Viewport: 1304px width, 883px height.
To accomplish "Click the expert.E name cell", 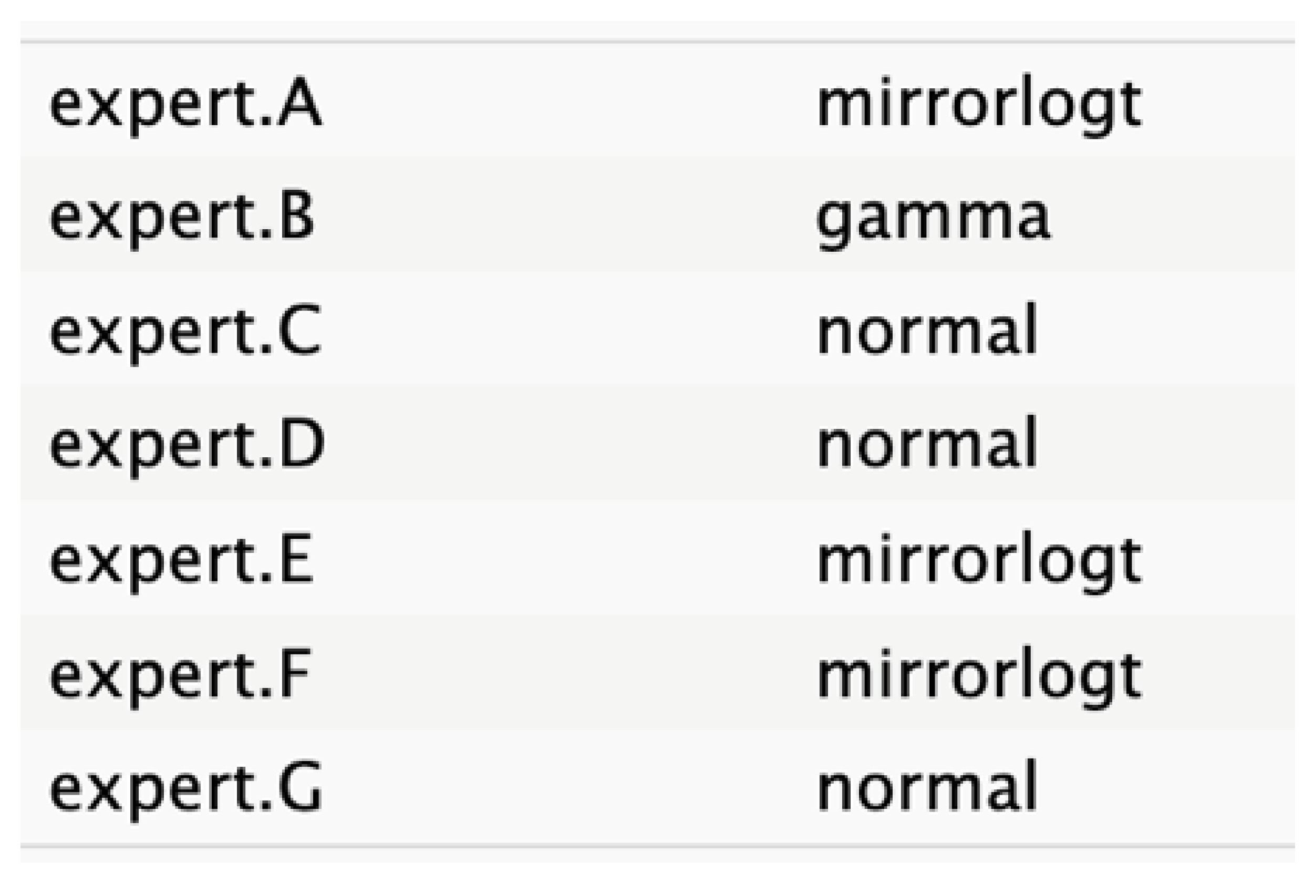I will 181,560.
